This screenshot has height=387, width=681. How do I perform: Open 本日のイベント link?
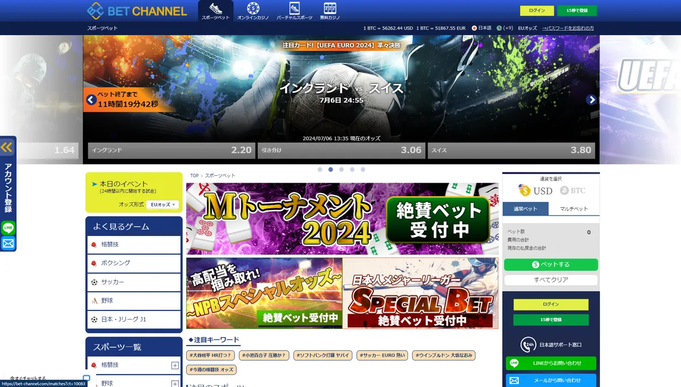(x=123, y=184)
